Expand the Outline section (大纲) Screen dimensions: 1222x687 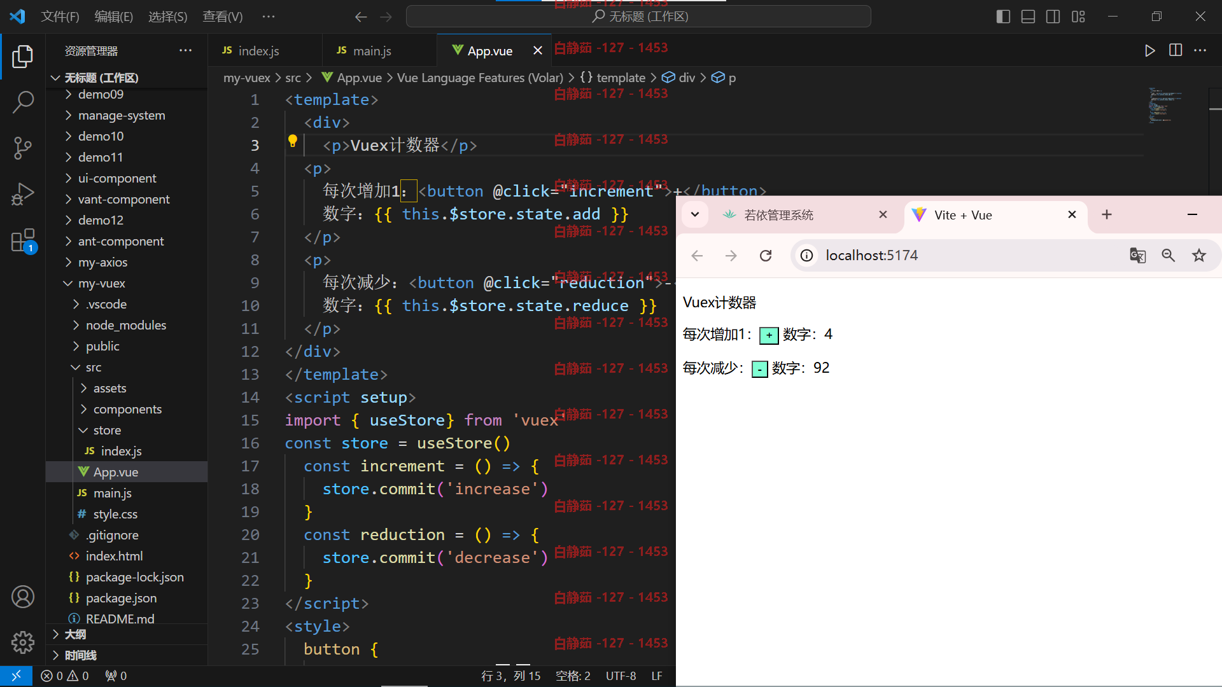(75, 634)
